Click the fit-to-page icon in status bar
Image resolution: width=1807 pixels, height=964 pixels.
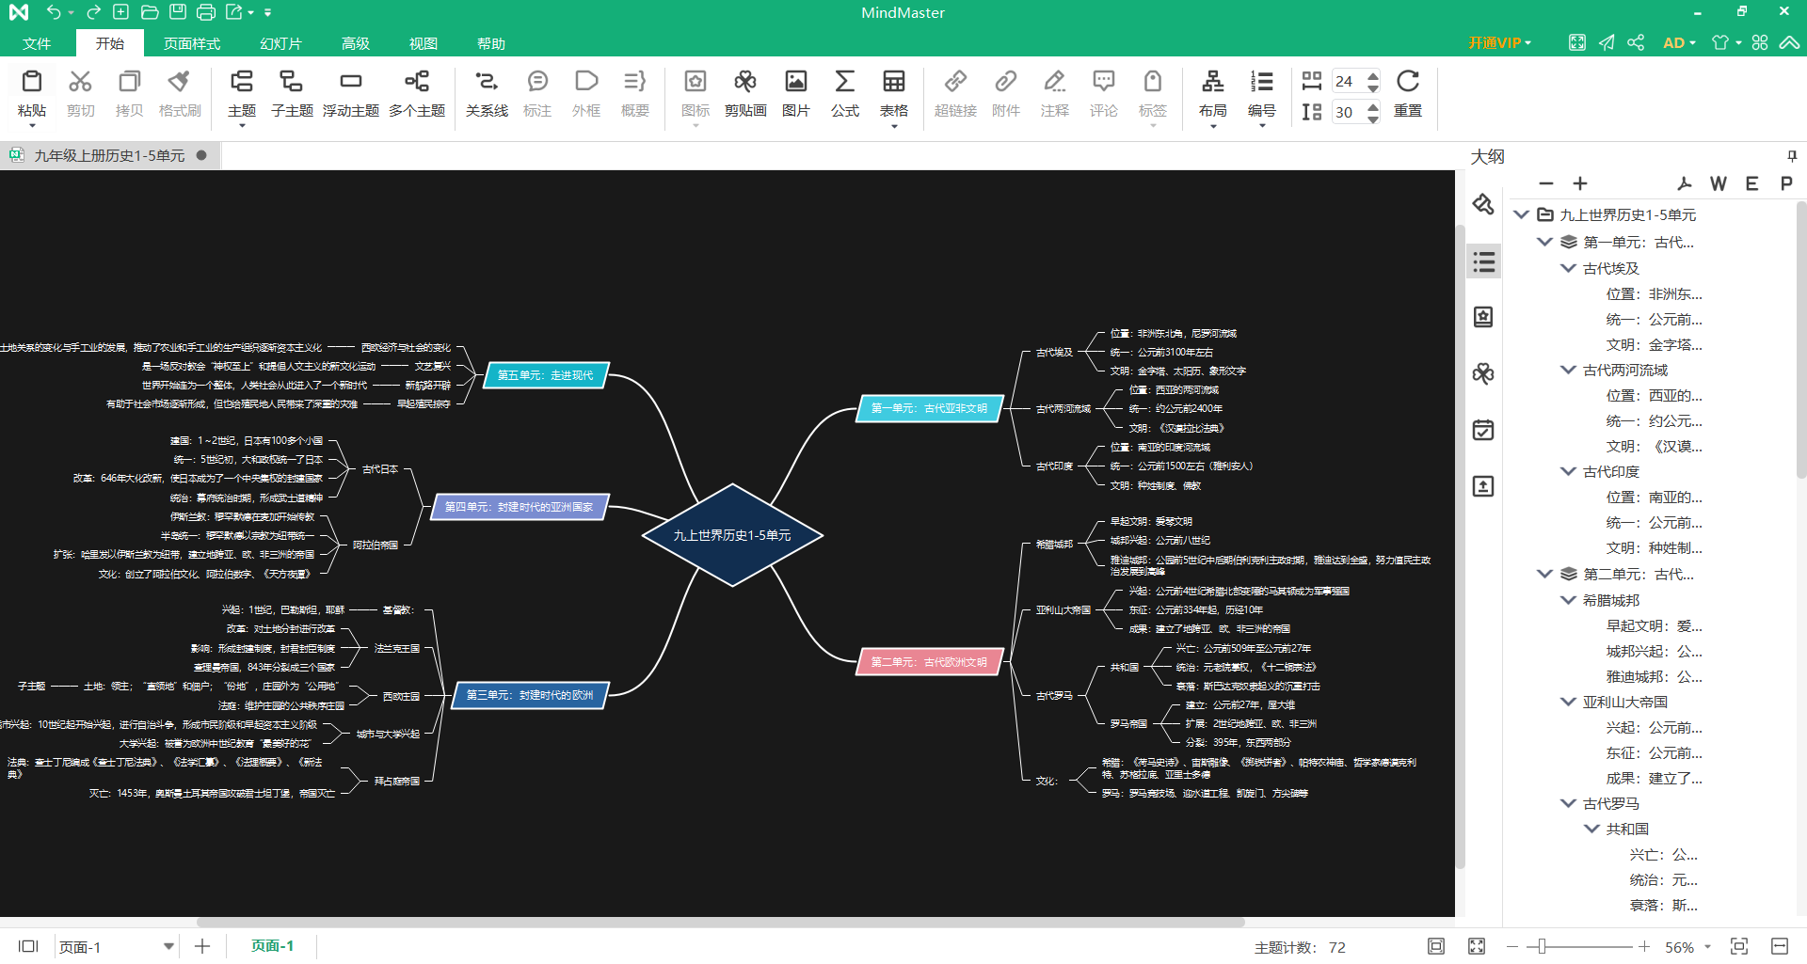1436,946
